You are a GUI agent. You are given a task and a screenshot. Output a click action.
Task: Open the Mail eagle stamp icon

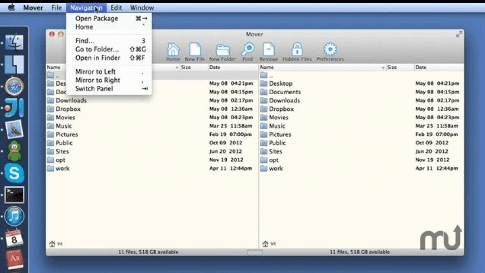pyautogui.click(x=14, y=129)
